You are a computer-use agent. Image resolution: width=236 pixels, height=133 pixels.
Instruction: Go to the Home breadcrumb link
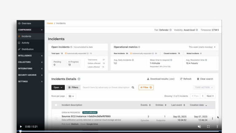coord(50,23)
